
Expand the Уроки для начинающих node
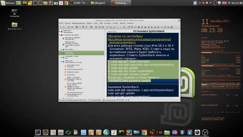[x=60, y=31]
